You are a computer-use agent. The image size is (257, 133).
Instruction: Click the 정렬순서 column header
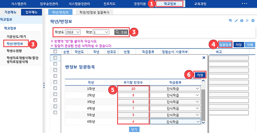[168, 52]
